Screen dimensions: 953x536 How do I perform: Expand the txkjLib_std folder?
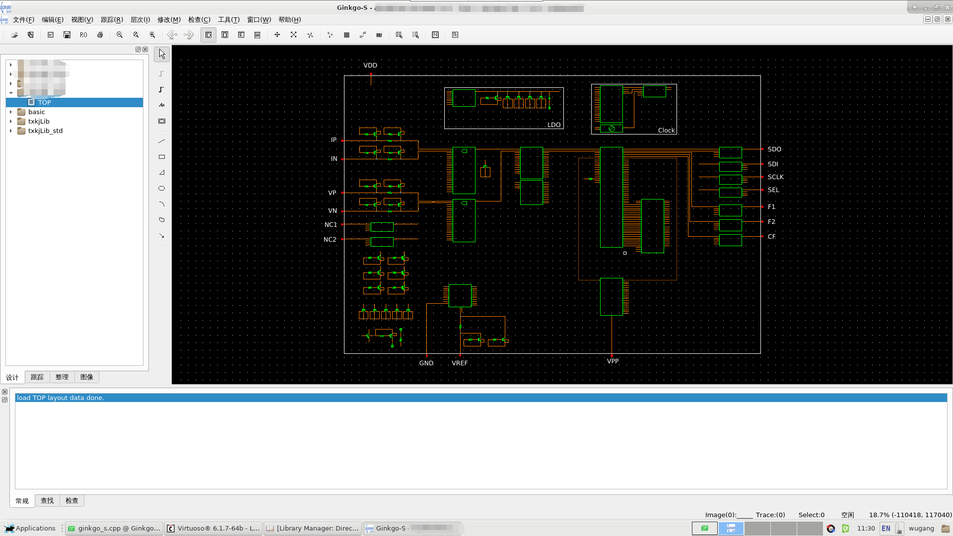11,131
